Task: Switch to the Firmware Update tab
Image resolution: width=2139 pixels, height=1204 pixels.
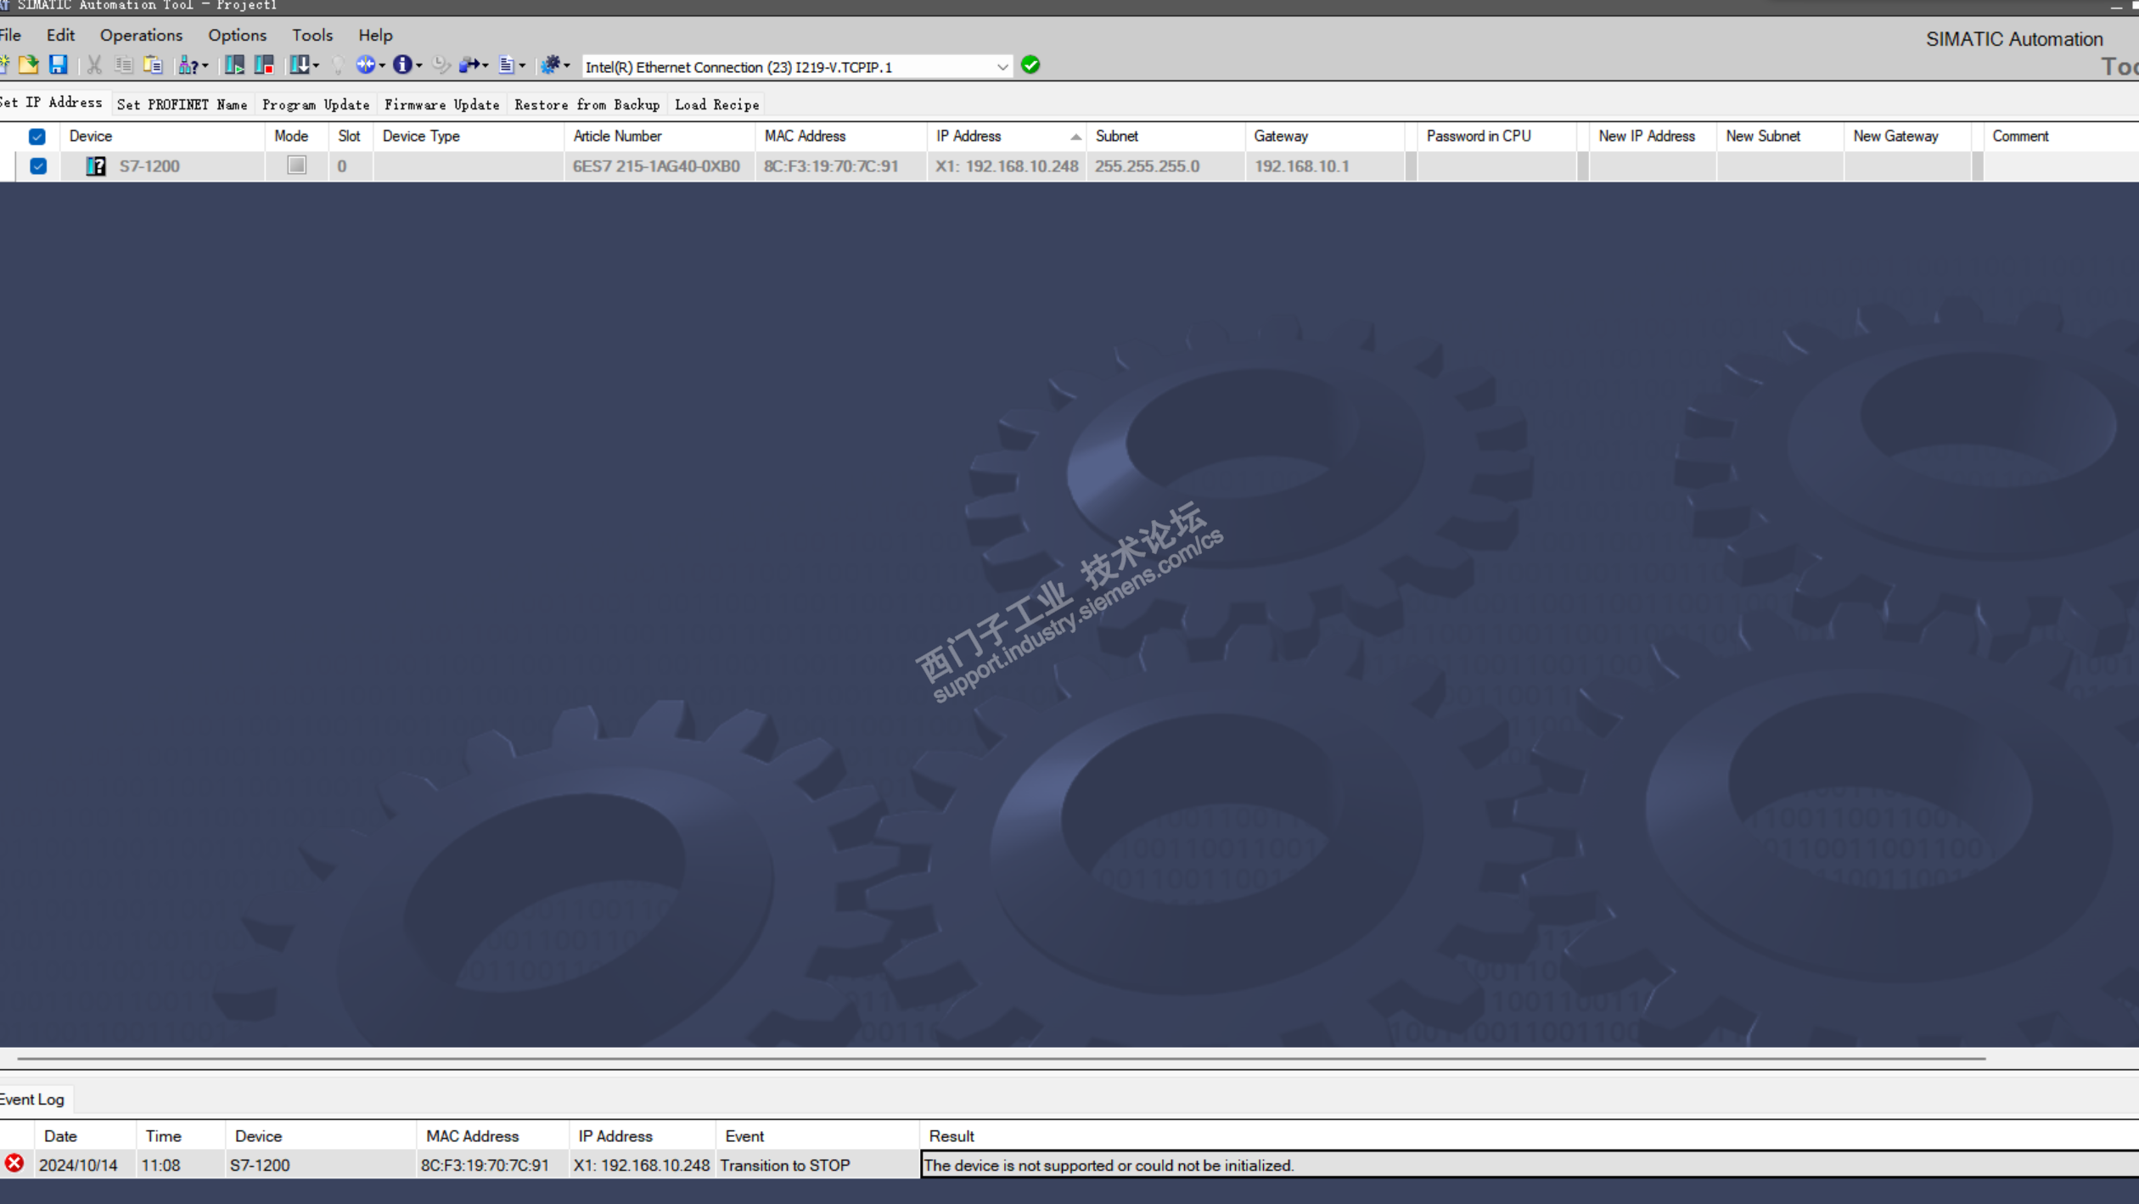Action: [x=441, y=105]
